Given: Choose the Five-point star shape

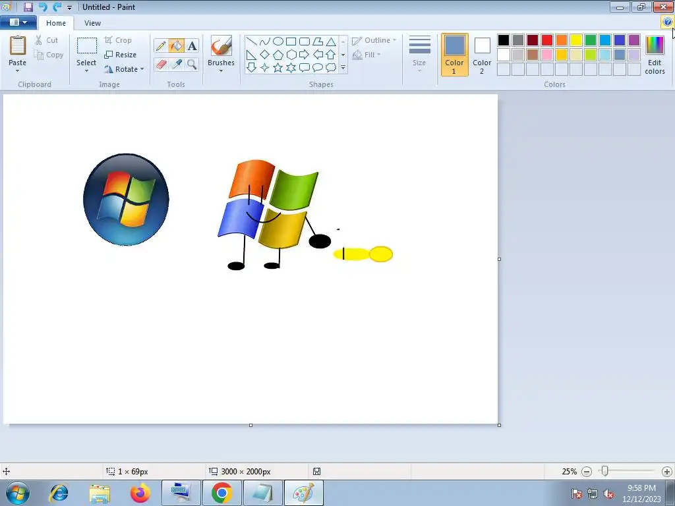Looking at the screenshot, I should pos(278,68).
